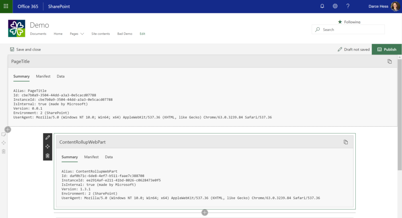The image size is (402, 218).
Task: Click Darce Hess account name
Action: pyautogui.click(x=378, y=6)
